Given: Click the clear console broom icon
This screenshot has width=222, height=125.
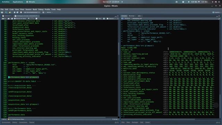Looking at the screenshot, I should coord(219,18).
